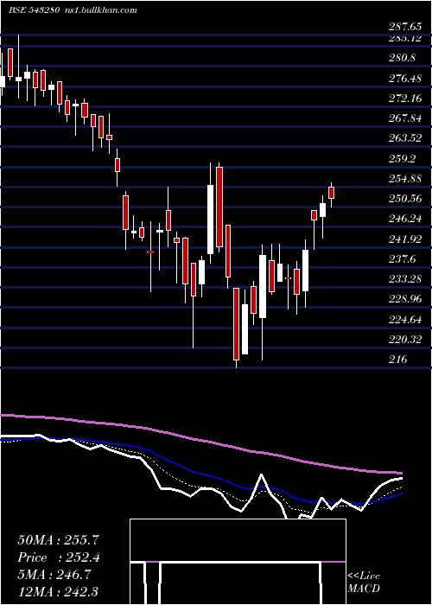Click the 272.16 price axis label

(405, 98)
